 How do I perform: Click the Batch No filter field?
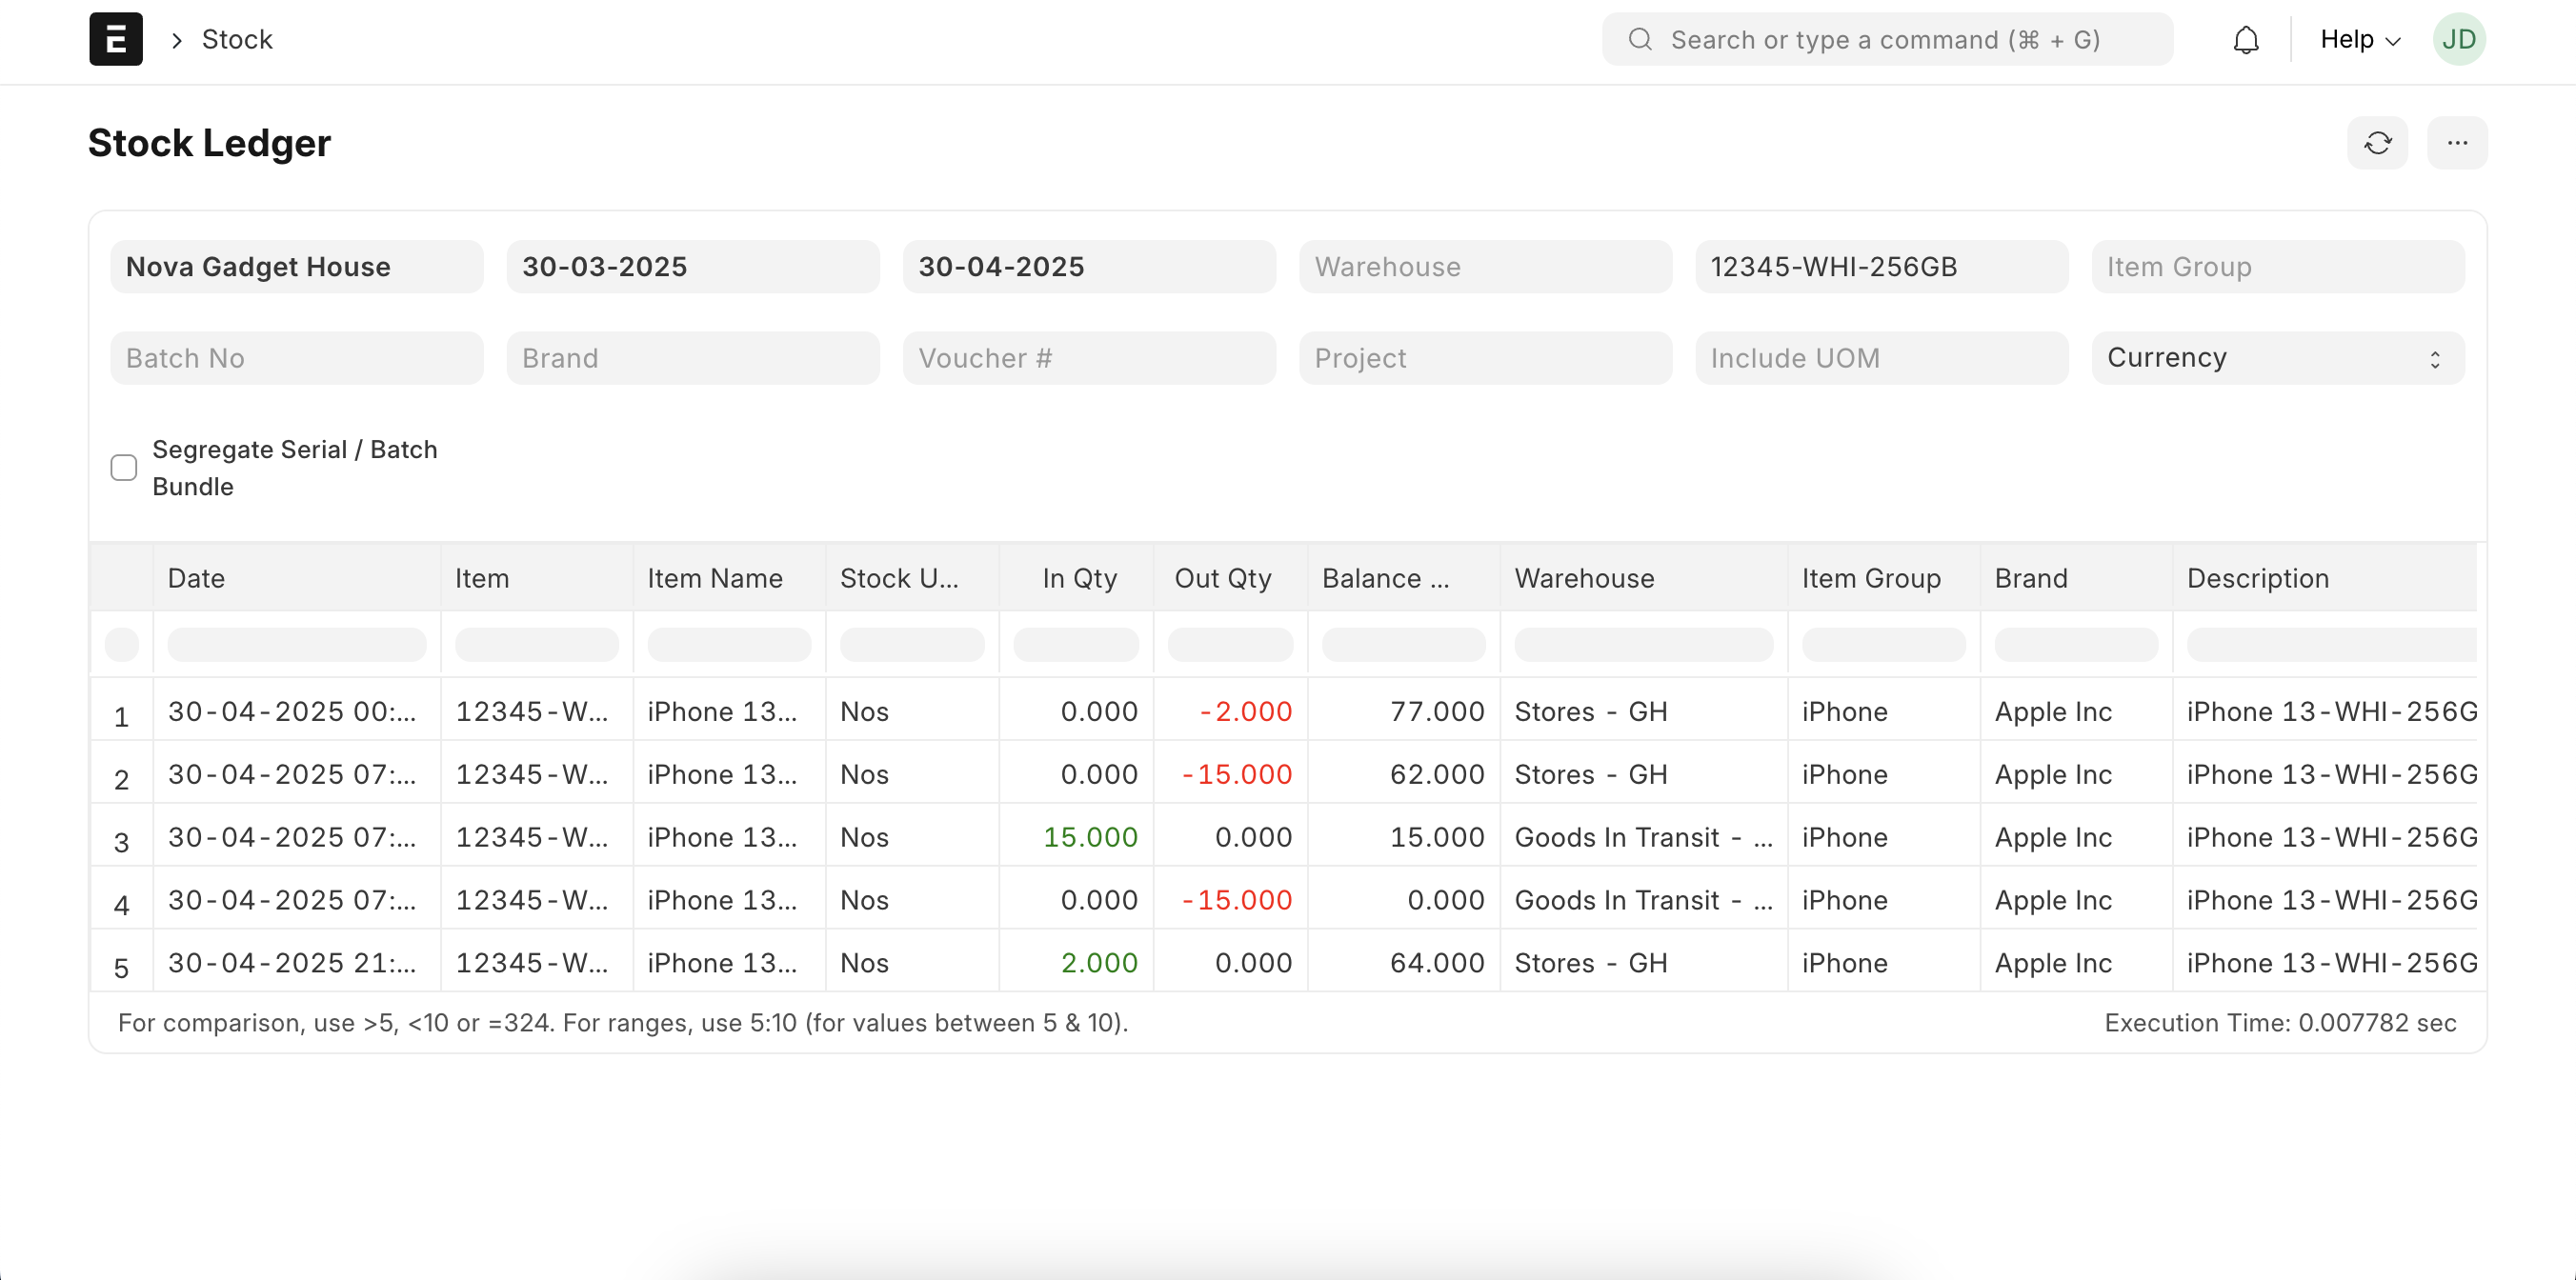(x=297, y=358)
